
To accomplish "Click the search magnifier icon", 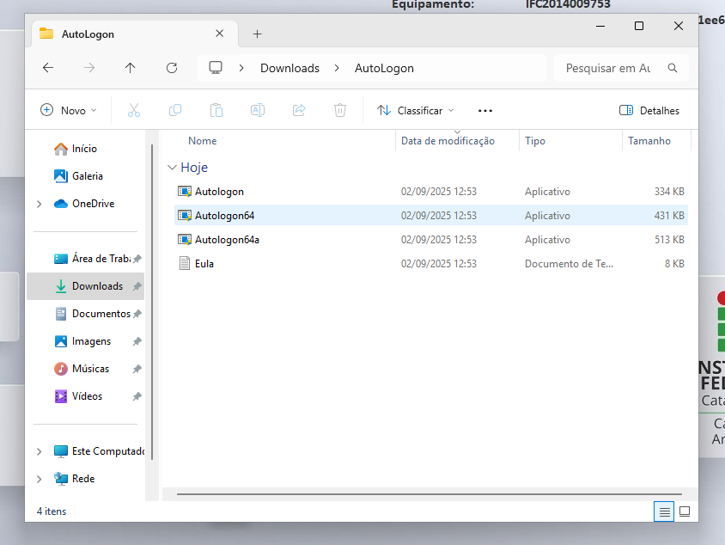I will point(673,68).
